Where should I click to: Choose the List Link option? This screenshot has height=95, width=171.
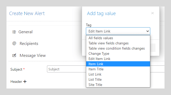[118, 74]
